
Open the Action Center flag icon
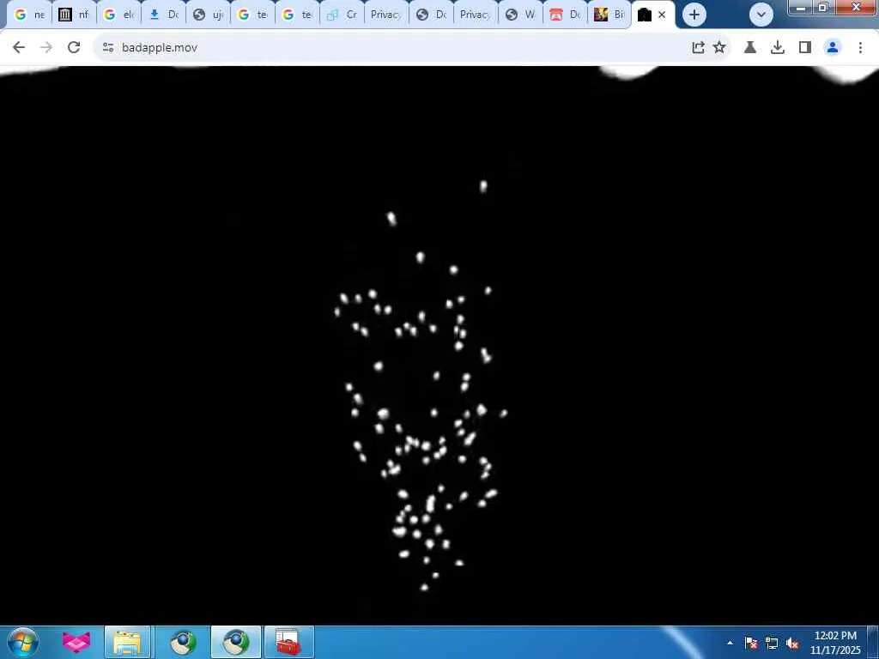pyautogui.click(x=751, y=643)
